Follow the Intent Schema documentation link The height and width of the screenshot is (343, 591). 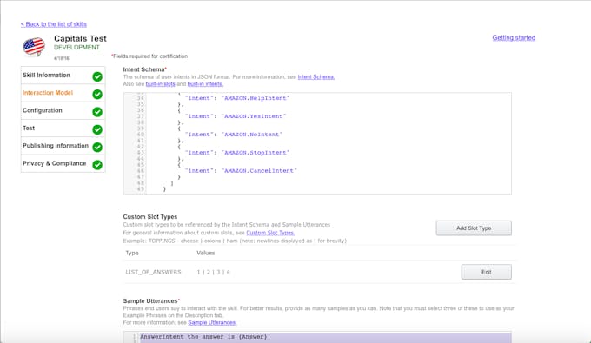pos(316,76)
